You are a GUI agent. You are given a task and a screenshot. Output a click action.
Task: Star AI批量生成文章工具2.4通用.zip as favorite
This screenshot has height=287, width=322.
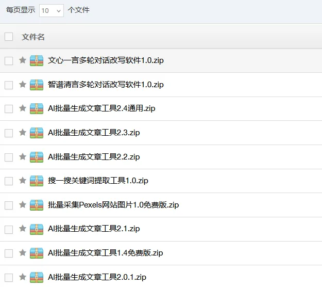coord(23,108)
